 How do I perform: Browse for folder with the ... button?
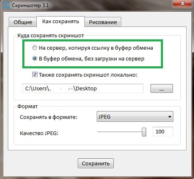coord(162,89)
